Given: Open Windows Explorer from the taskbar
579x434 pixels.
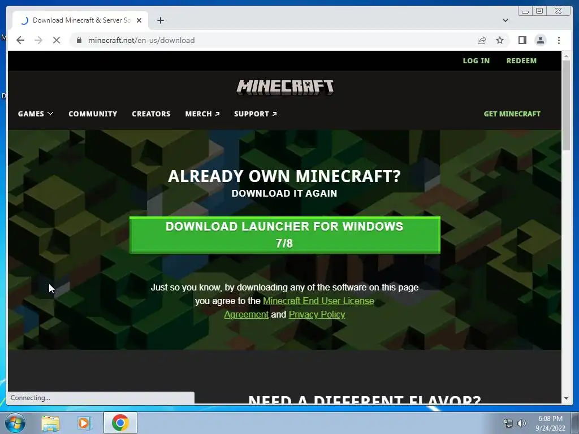Looking at the screenshot, I should coord(50,423).
